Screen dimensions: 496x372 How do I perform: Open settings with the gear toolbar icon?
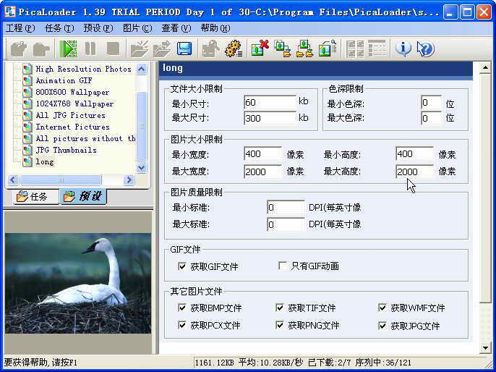[233, 49]
